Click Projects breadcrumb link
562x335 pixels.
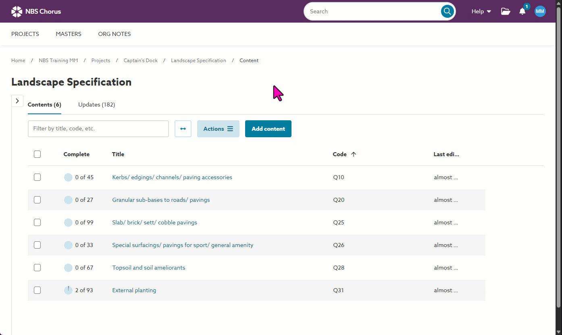(x=101, y=61)
